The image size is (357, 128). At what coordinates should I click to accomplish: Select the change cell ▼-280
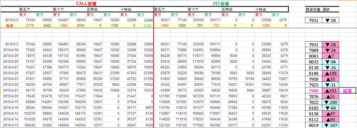click(x=331, y=102)
